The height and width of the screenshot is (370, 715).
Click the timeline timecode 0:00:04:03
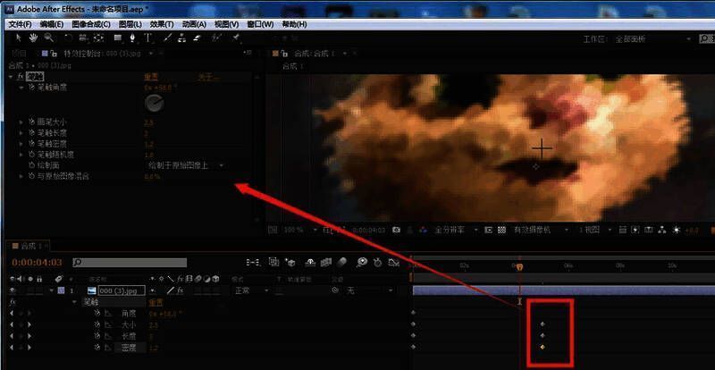(37, 263)
